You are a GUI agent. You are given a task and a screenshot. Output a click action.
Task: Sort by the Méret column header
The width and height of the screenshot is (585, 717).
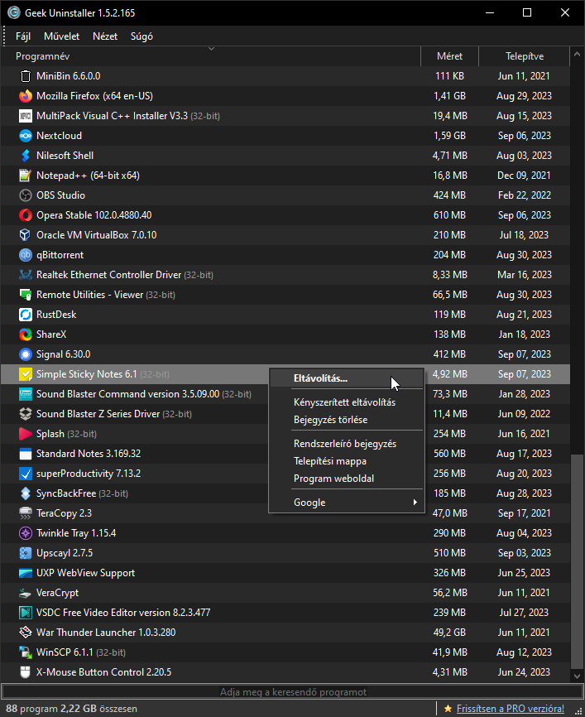click(x=450, y=56)
